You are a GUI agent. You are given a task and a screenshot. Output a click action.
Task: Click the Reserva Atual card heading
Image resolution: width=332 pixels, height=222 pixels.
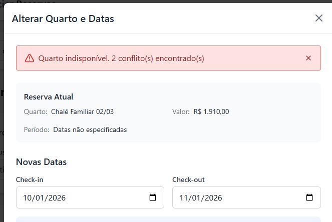(49, 97)
